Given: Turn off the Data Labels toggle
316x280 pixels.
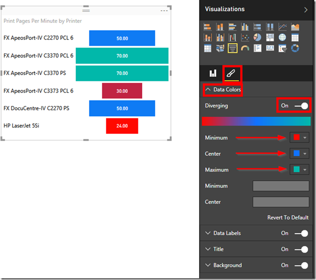Looking at the screenshot, I should coord(301,233).
